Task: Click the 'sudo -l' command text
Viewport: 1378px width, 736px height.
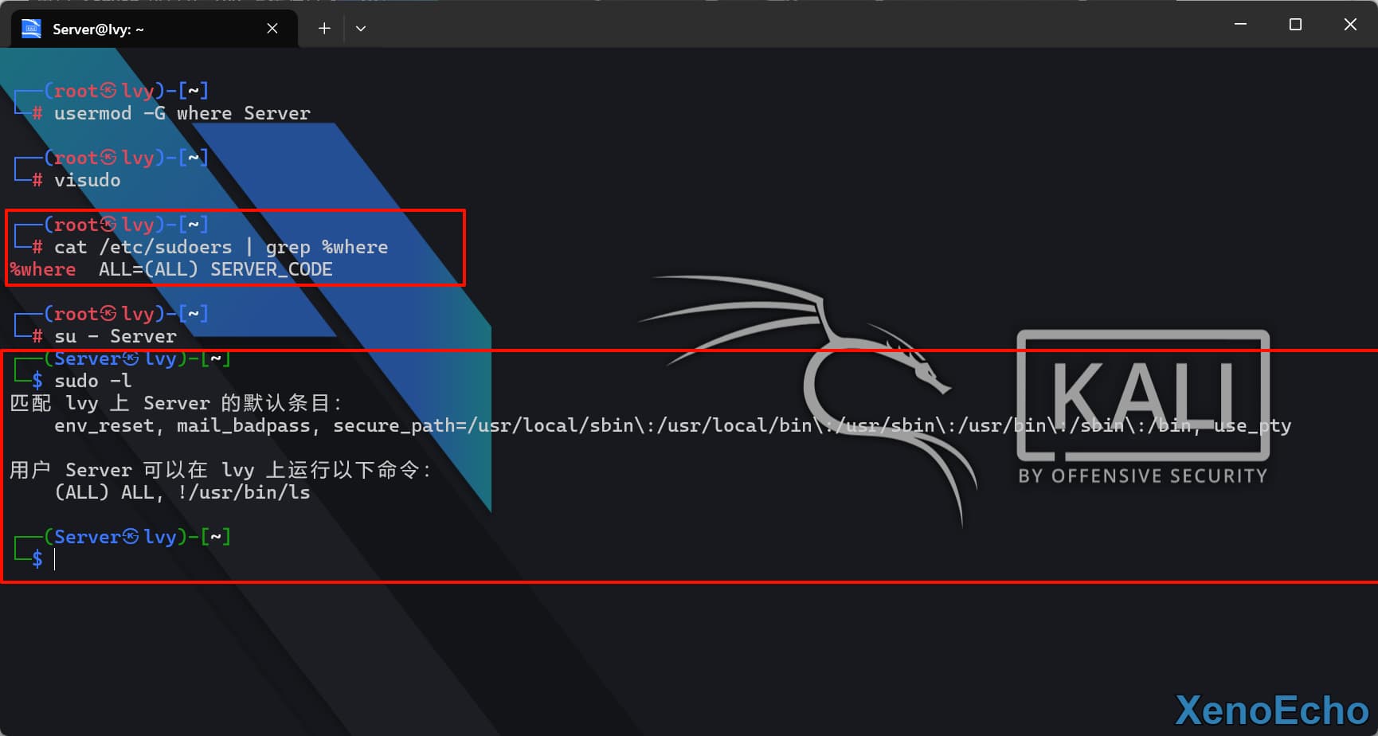Action: coord(92,381)
